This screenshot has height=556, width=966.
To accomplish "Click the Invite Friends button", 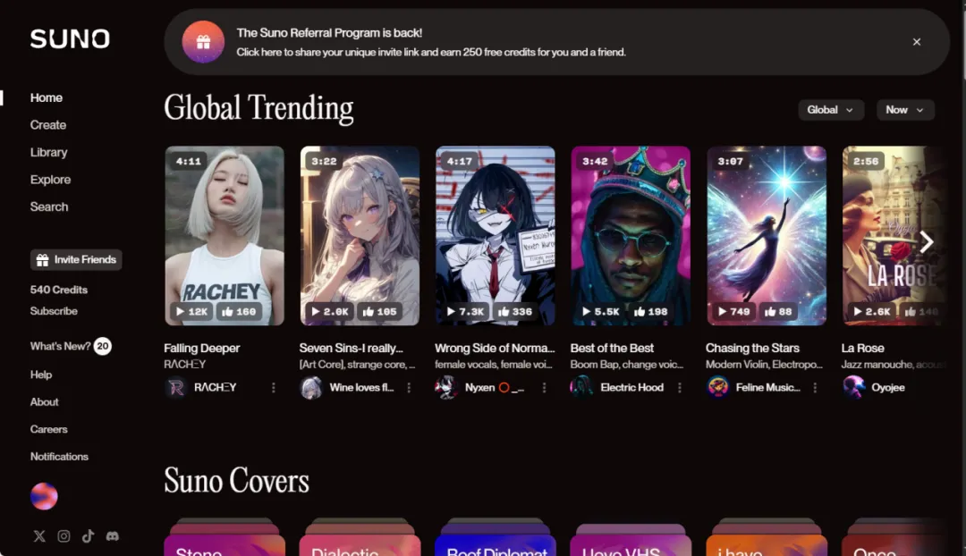I will tap(76, 260).
